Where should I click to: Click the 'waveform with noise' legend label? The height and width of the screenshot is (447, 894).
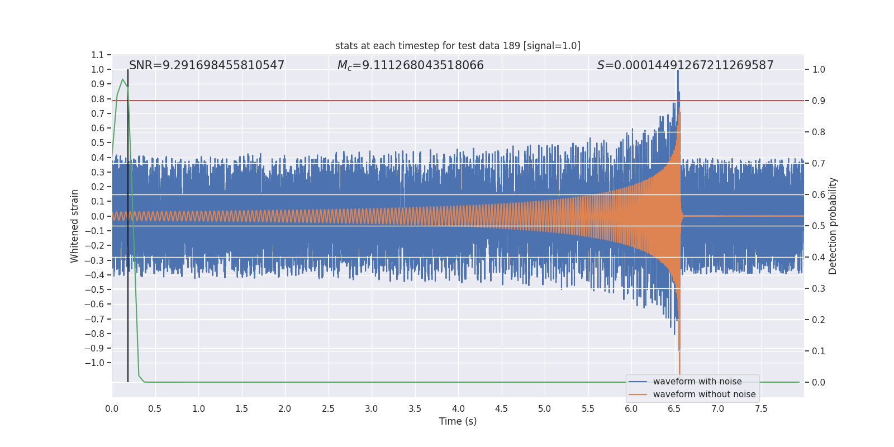(x=697, y=382)
